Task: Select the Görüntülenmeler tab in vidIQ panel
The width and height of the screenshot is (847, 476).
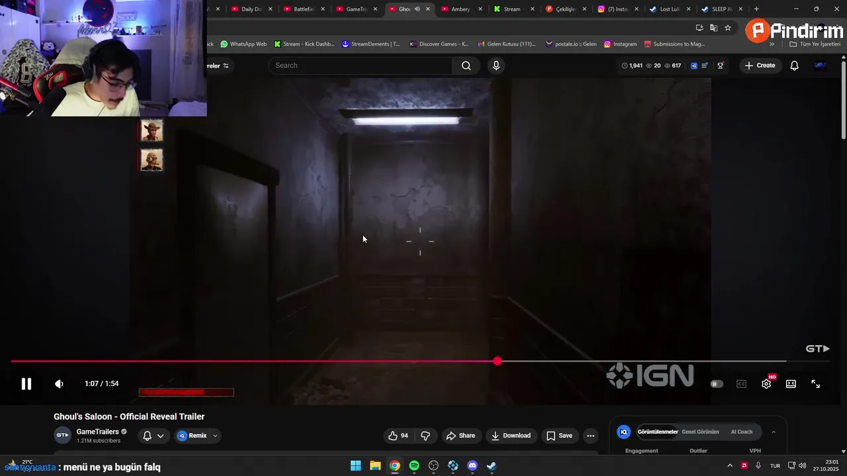Action: tap(658, 432)
